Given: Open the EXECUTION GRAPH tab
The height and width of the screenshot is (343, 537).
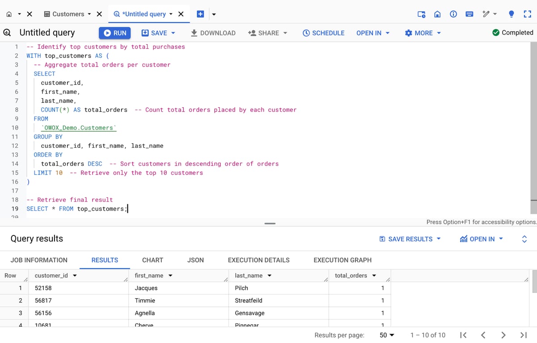Looking at the screenshot, I should [342, 260].
